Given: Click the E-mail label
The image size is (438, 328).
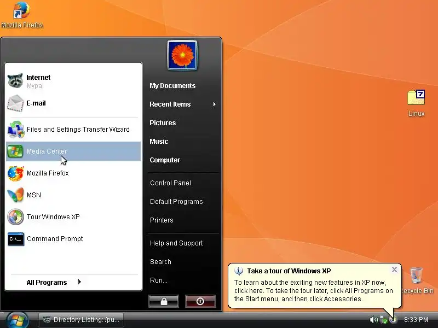Looking at the screenshot, I should click(36, 103).
